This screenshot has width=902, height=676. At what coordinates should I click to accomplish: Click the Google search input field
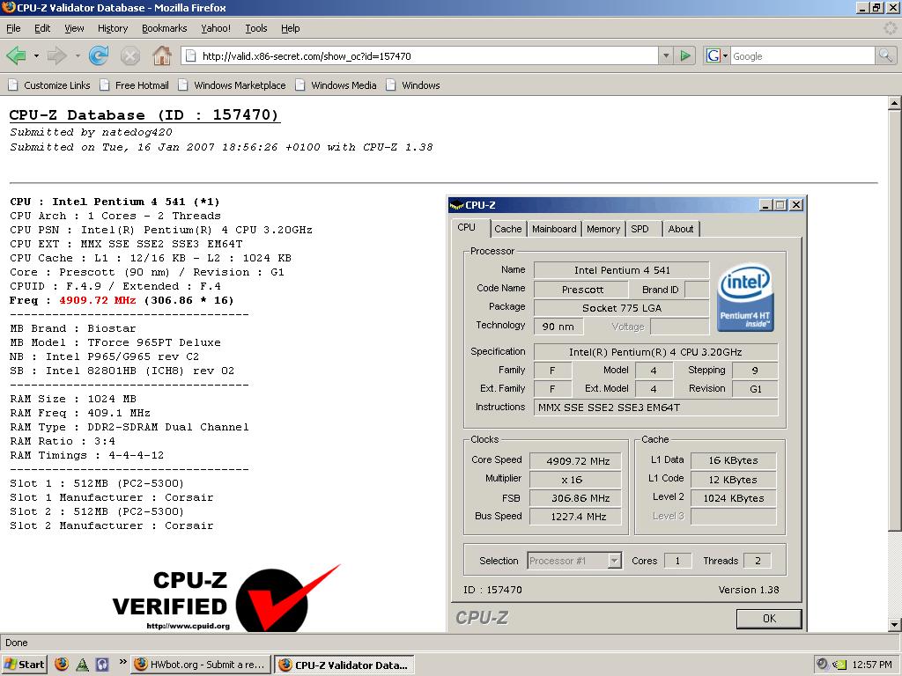pos(802,55)
